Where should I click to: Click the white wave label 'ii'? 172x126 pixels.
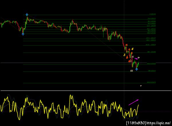[x=133, y=57]
